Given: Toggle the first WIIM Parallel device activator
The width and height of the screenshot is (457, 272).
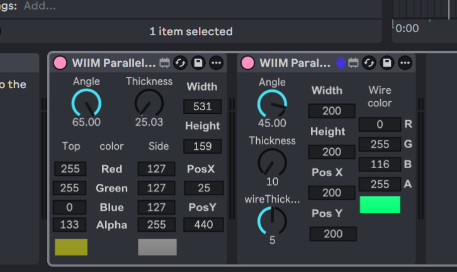Looking at the screenshot, I should click(x=60, y=63).
